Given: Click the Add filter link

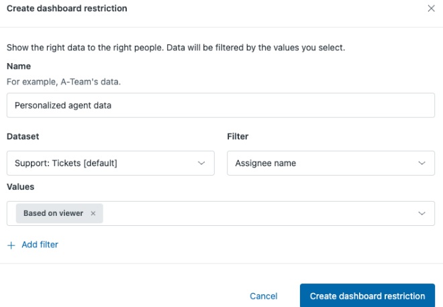Looking at the screenshot, I should [40, 245].
